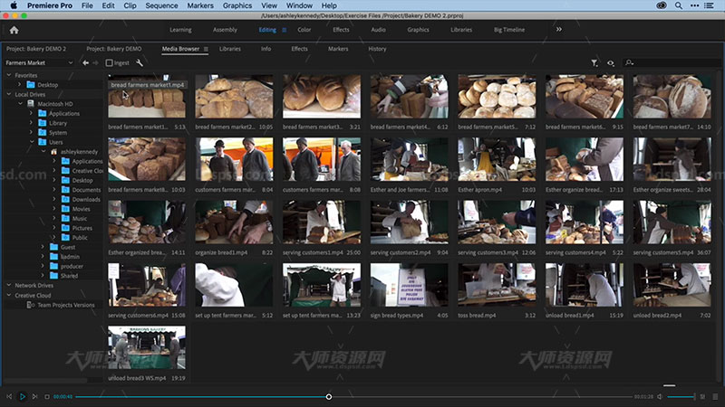The image size is (725, 407).
Task: Switch to the Assembly workspace
Action: coord(225,30)
